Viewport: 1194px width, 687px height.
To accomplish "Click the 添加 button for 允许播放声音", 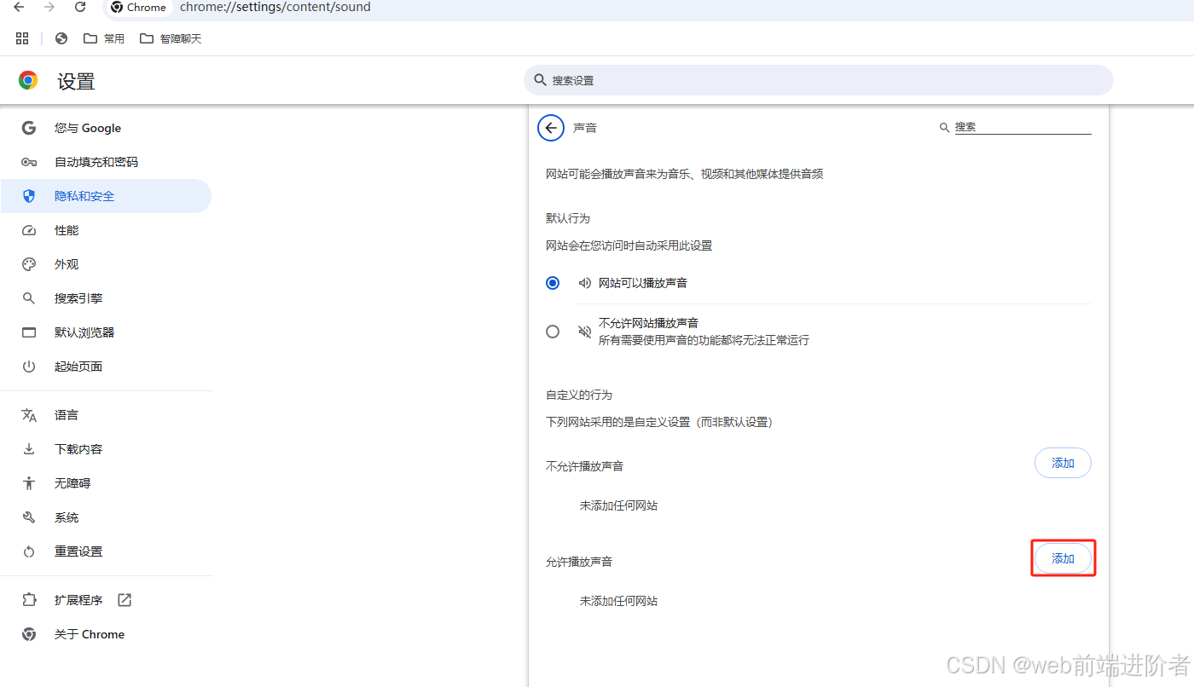I will tap(1063, 558).
